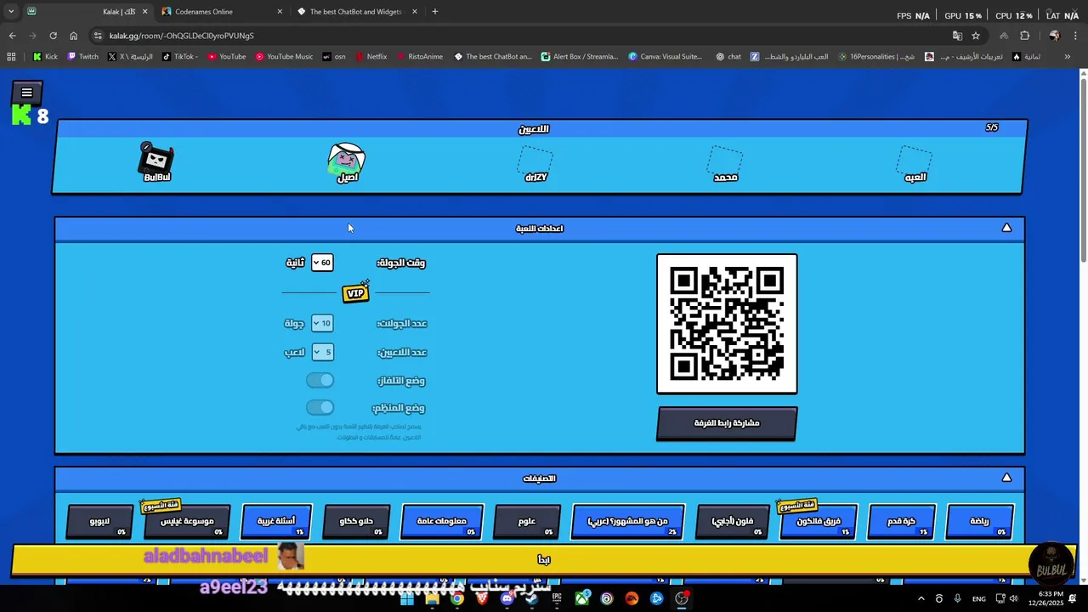Click the translate page icon
Image resolution: width=1088 pixels, height=612 pixels.
tap(957, 36)
